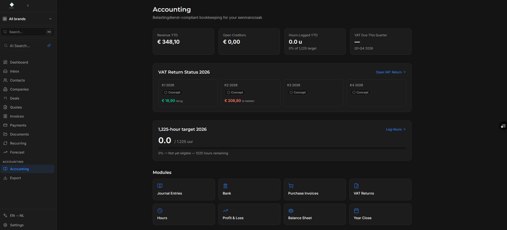
Task: Click the Hours Logged YTD card
Action: pos(315,42)
